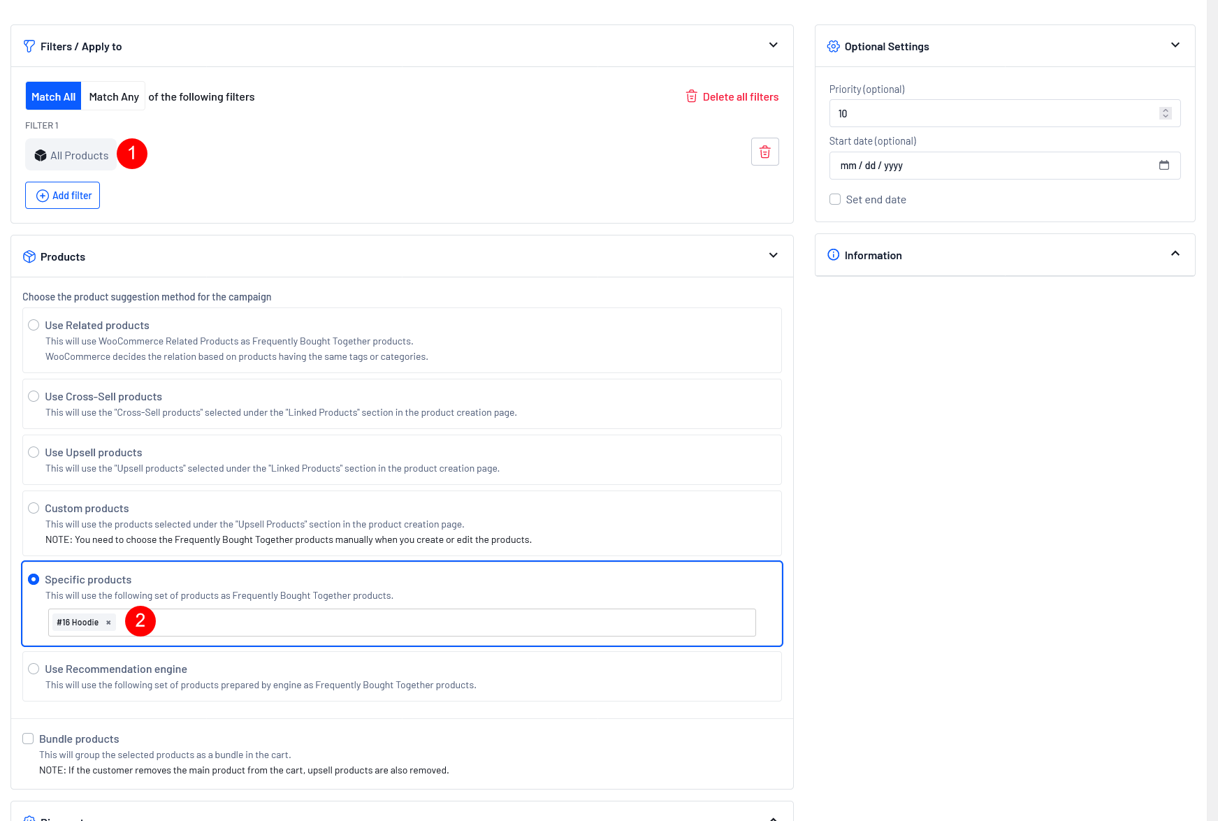This screenshot has width=1218, height=821.
Task: Select the Match All filter mode
Action: pos(53,96)
